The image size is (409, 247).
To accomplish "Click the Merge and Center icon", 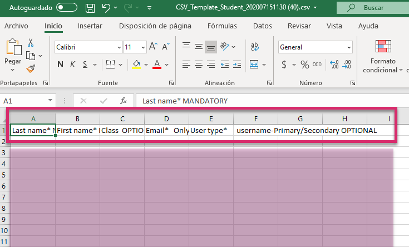I will coord(254,64).
